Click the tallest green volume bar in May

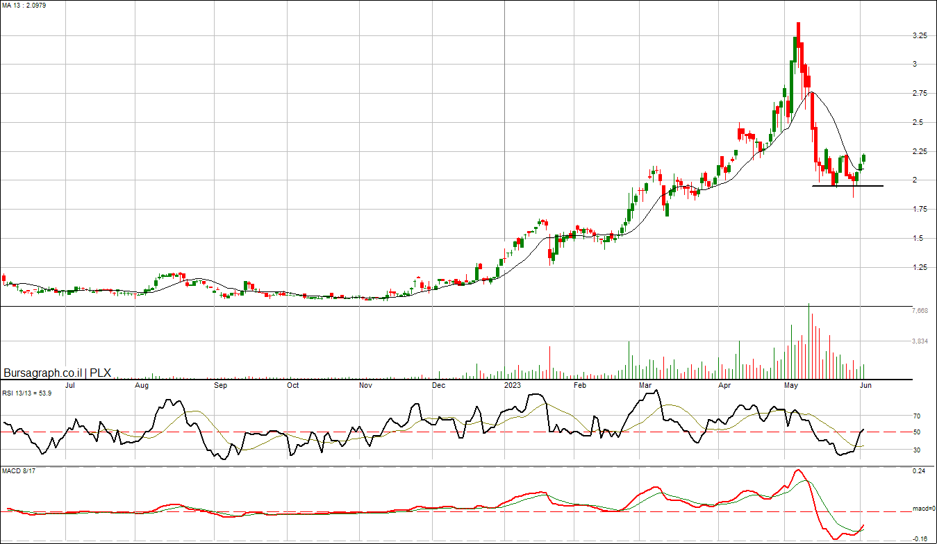(809, 340)
